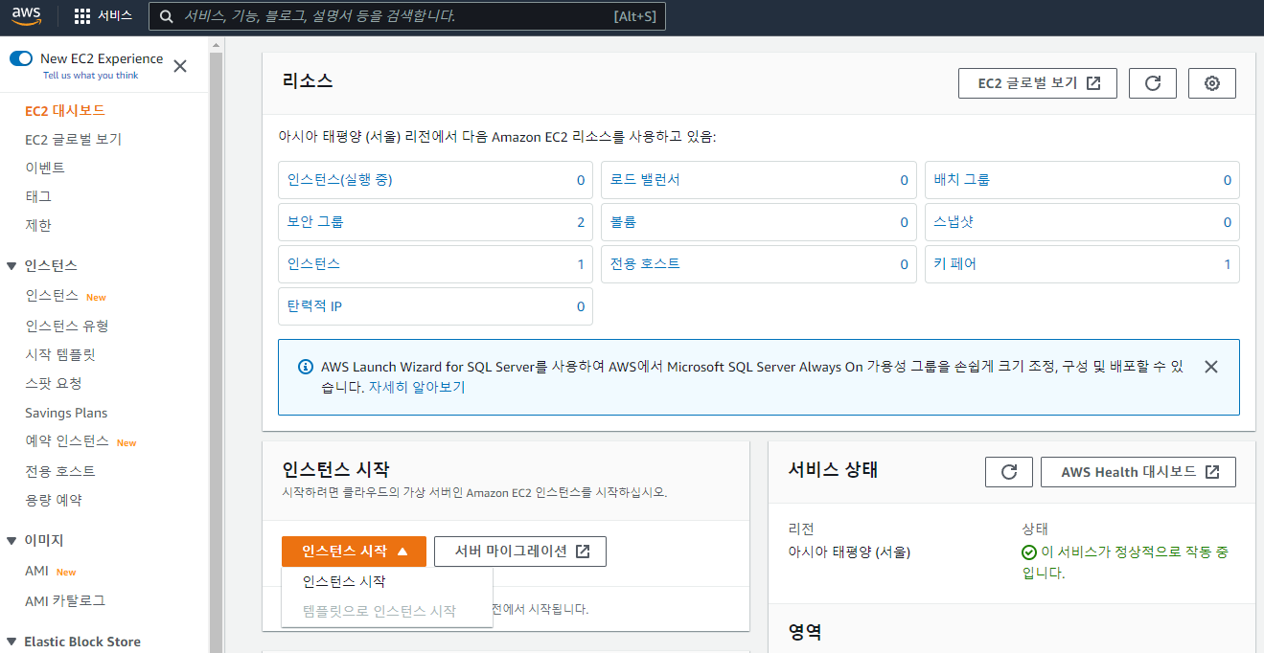
Task: Open EC2 글로벌 보기 button
Action: pos(1038,83)
